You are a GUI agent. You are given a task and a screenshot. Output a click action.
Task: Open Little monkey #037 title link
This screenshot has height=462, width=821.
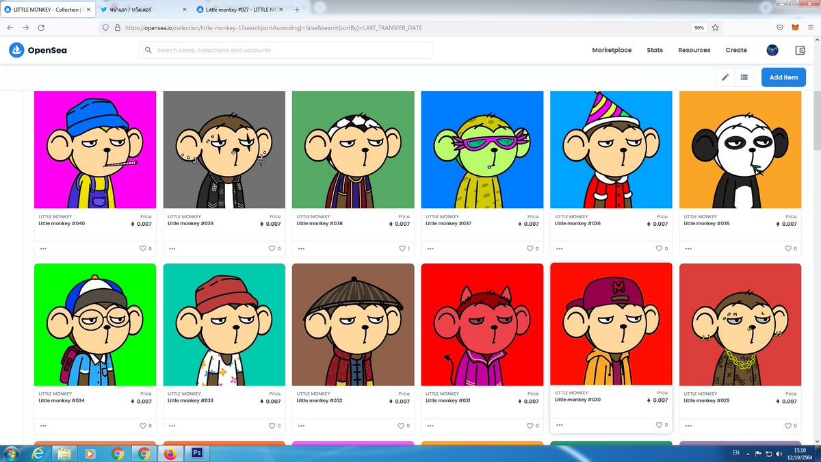click(449, 224)
